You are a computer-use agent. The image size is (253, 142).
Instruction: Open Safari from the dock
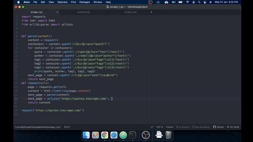pyautogui.click(x=114, y=135)
